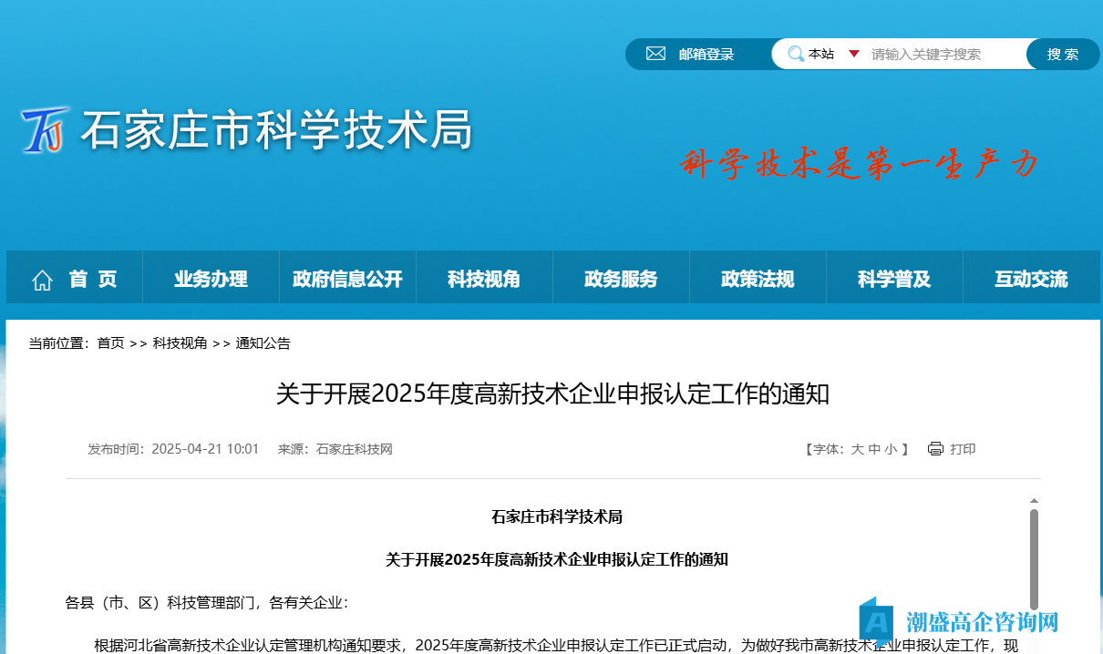Select the 政策法规 navigation item

[758, 280]
